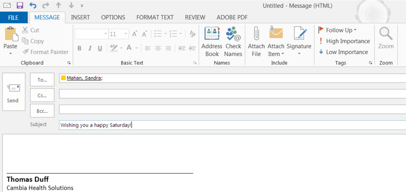Click Decrease Indent icon

pos(182,48)
